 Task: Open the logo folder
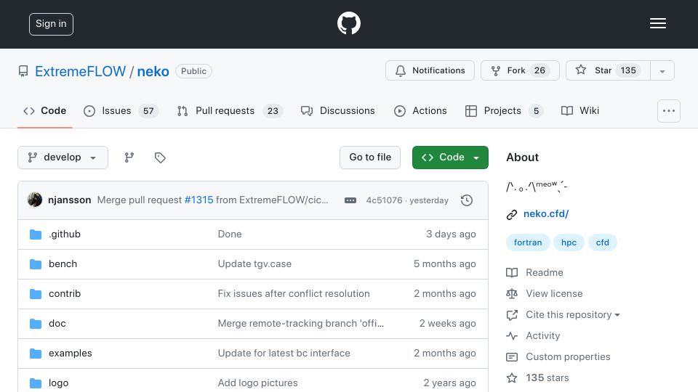[58, 383]
